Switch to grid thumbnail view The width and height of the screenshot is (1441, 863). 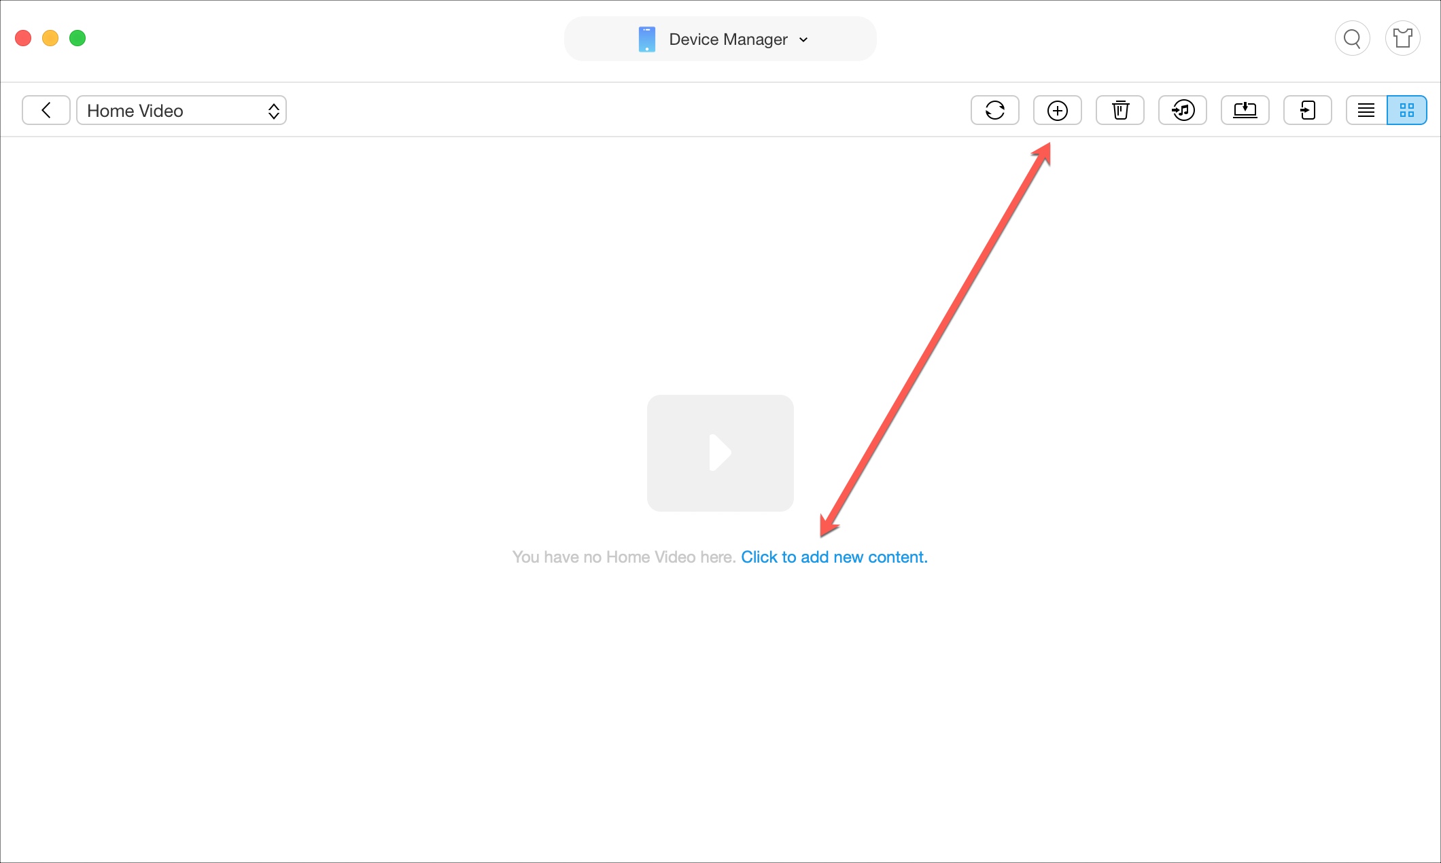(x=1406, y=110)
